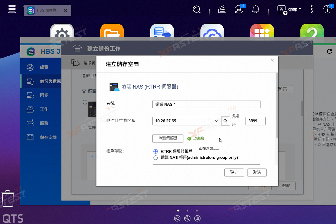Click the 偵測伺服器 button
This screenshot has height=224, width=336.
point(168,138)
